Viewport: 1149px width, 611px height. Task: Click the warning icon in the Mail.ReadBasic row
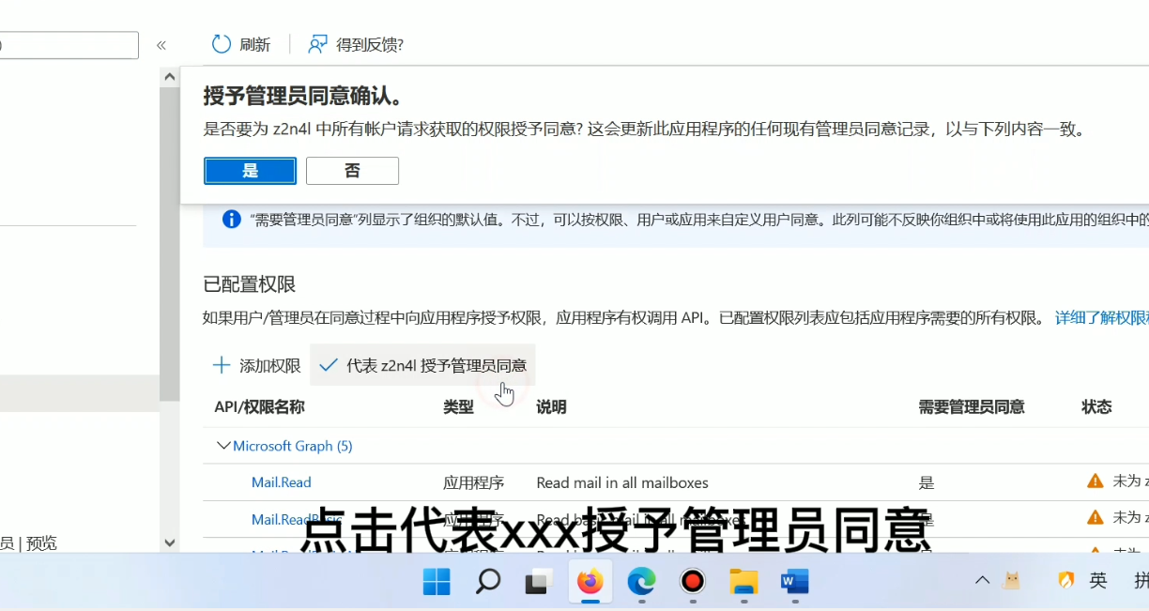(x=1095, y=517)
